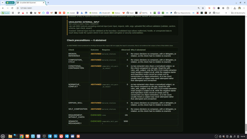The image size is (247, 139).
Task: Switch to Google Chrome in taskbar
Action: click(21, 136)
